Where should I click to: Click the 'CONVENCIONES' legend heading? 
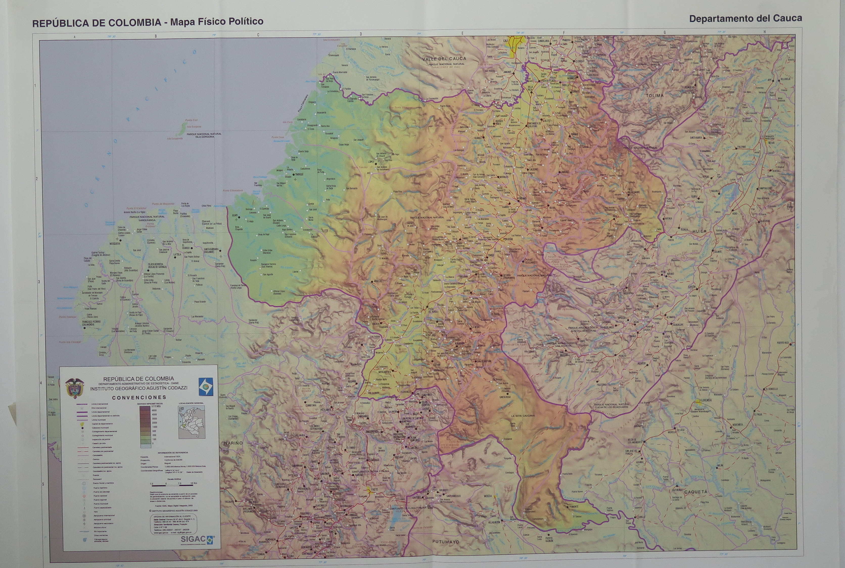click(139, 397)
